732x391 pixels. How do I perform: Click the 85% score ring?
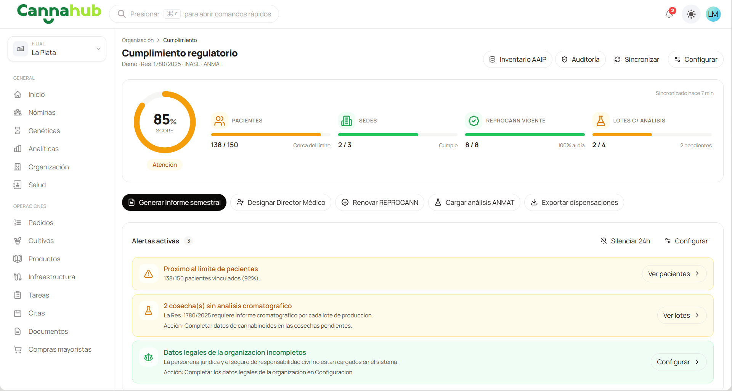click(165, 122)
